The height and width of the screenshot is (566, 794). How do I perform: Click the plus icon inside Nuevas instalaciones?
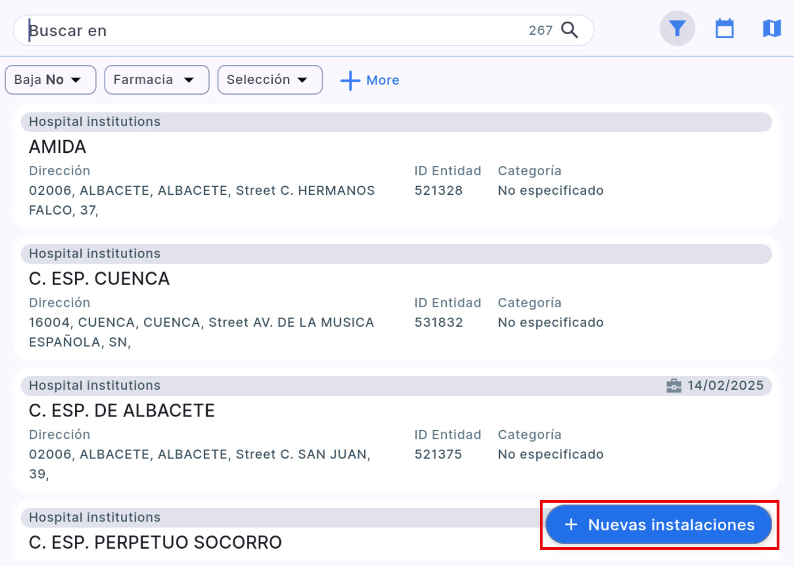point(571,525)
